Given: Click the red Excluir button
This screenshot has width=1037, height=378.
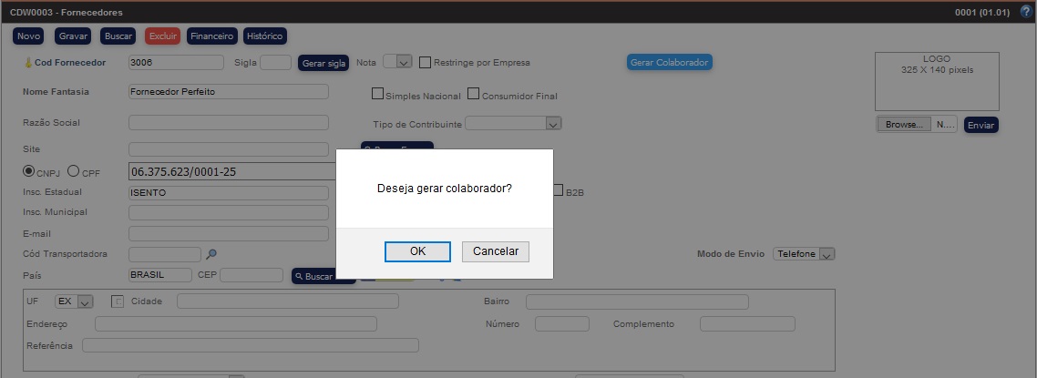Looking at the screenshot, I should click(163, 36).
